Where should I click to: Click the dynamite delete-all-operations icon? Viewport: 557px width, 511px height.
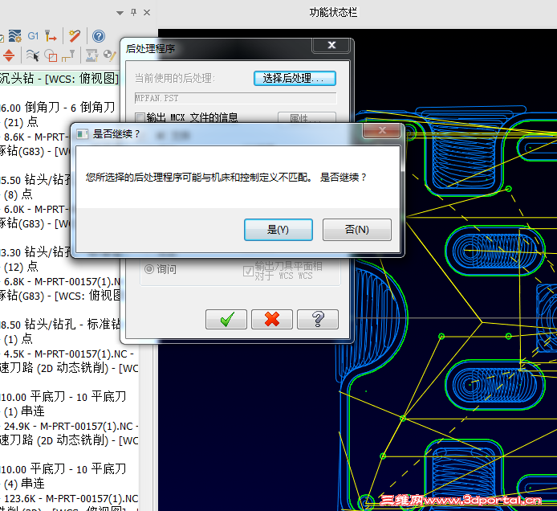(x=75, y=36)
